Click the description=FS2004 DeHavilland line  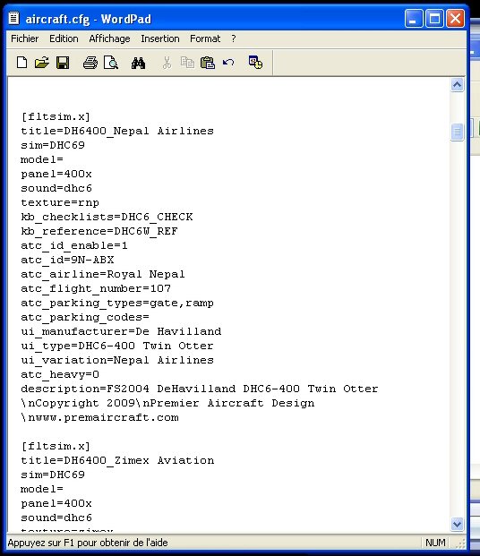(200, 389)
